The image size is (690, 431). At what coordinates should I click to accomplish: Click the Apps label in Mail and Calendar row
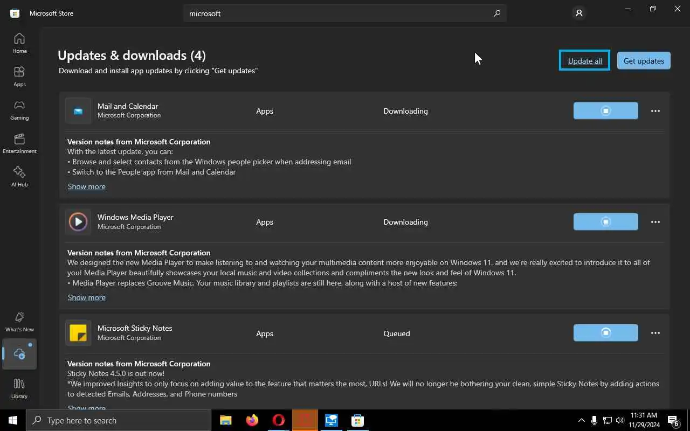tap(265, 111)
